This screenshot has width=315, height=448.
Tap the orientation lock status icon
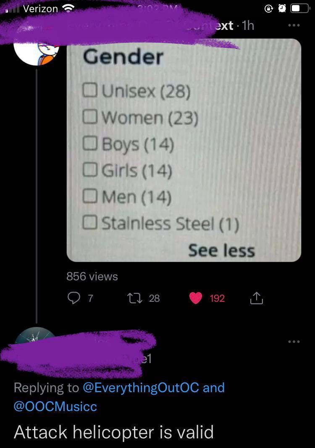click(269, 9)
